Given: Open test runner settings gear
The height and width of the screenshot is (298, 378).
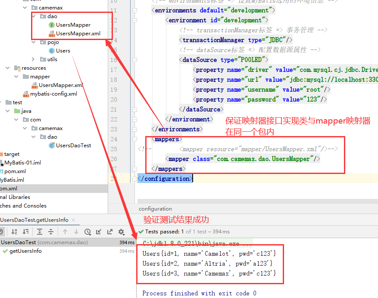Looking at the screenshot, I should point(121,232).
